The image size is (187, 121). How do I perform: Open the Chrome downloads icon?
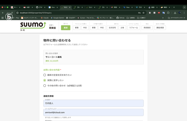(175, 13)
